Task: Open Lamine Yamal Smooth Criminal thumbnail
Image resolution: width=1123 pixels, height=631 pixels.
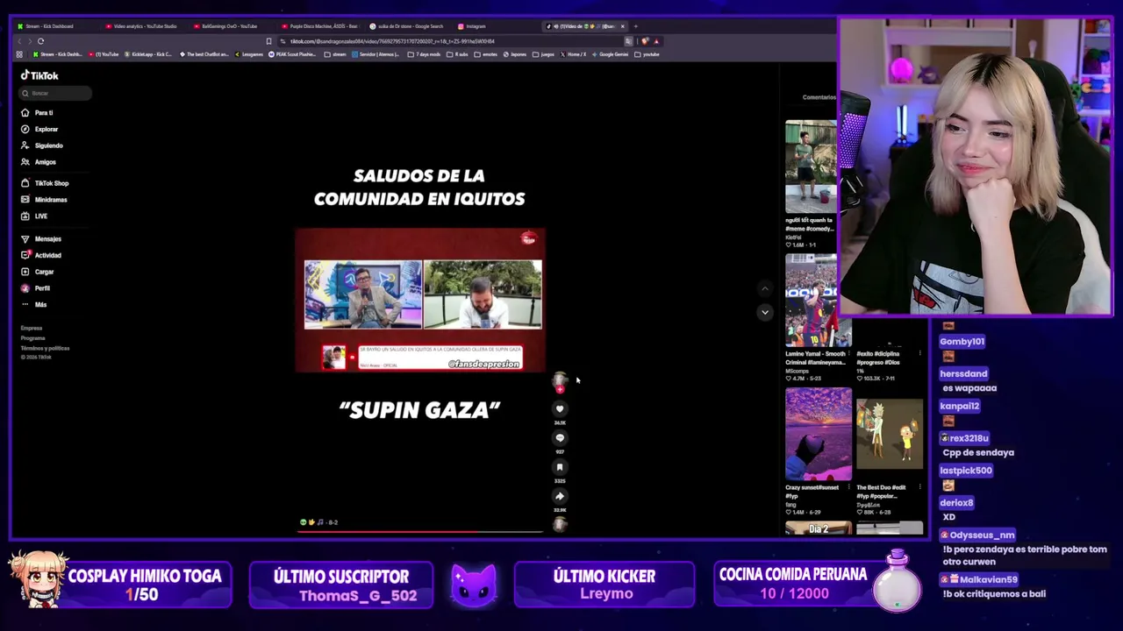Action: pos(819,301)
